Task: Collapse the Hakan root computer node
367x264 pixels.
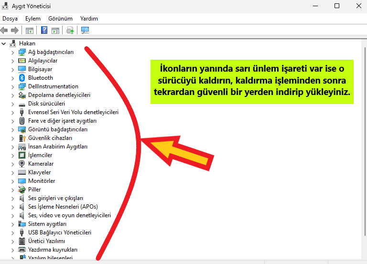Action: pyautogui.click(x=4, y=43)
